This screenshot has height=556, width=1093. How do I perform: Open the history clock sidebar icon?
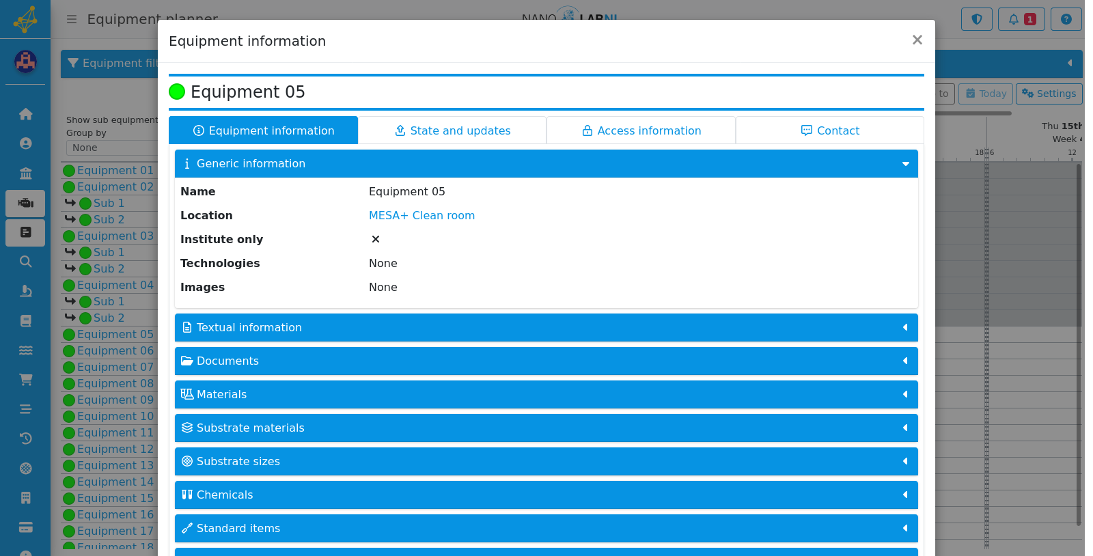pos(25,439)
